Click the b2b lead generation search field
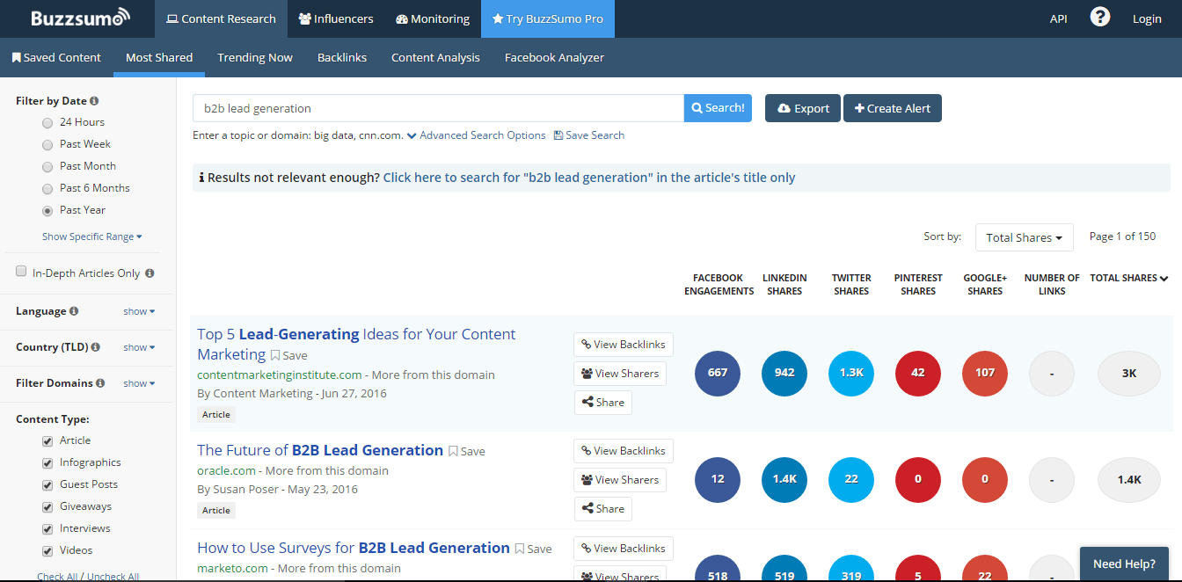The width and height of the screenshot is (1182, 582). [438, 108]
